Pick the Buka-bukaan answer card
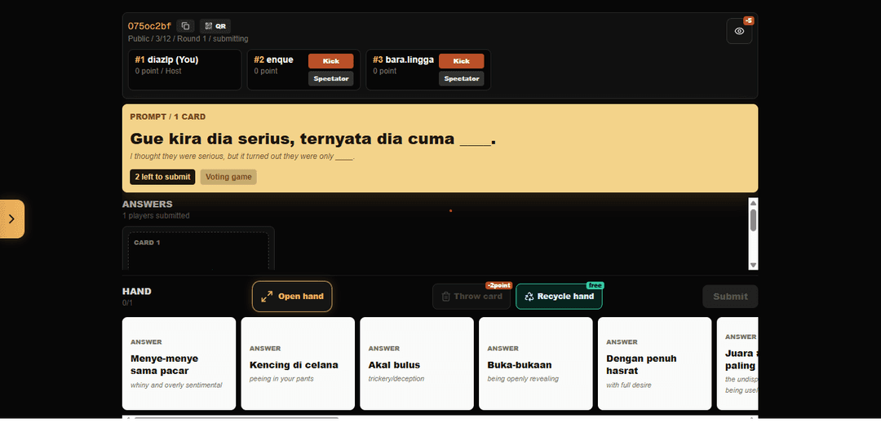881x436 pixels. (x=535, y=363)
